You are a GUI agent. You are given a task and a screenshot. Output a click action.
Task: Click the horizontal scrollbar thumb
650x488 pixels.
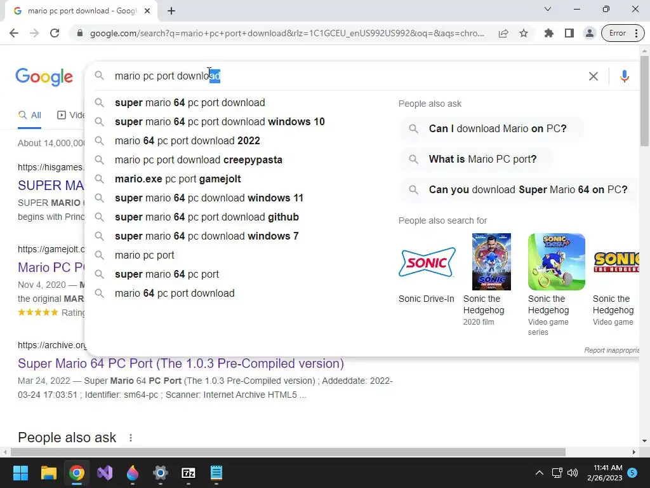point(288,452)
